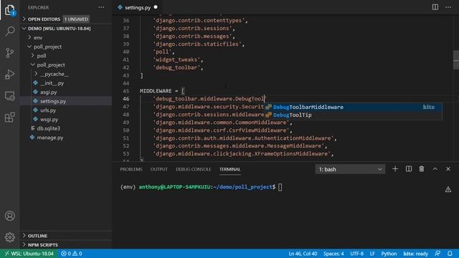
Task: Open notifications bell in status bar
Action: (x=450, y=254)
